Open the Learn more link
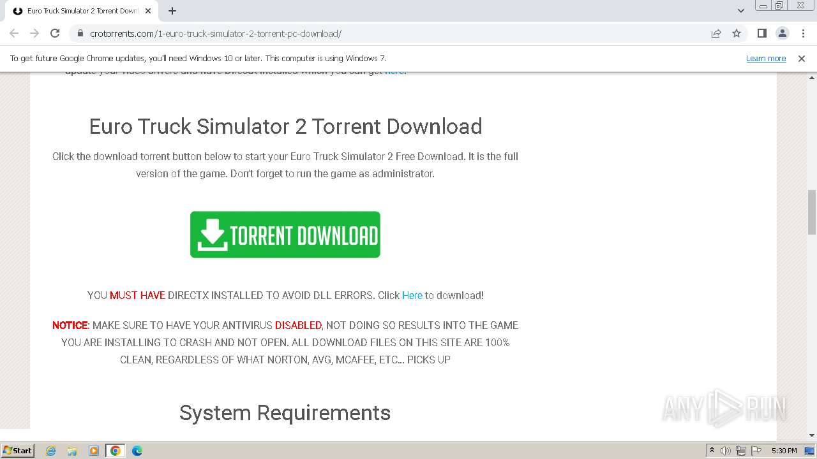 [x=766, y=58]
